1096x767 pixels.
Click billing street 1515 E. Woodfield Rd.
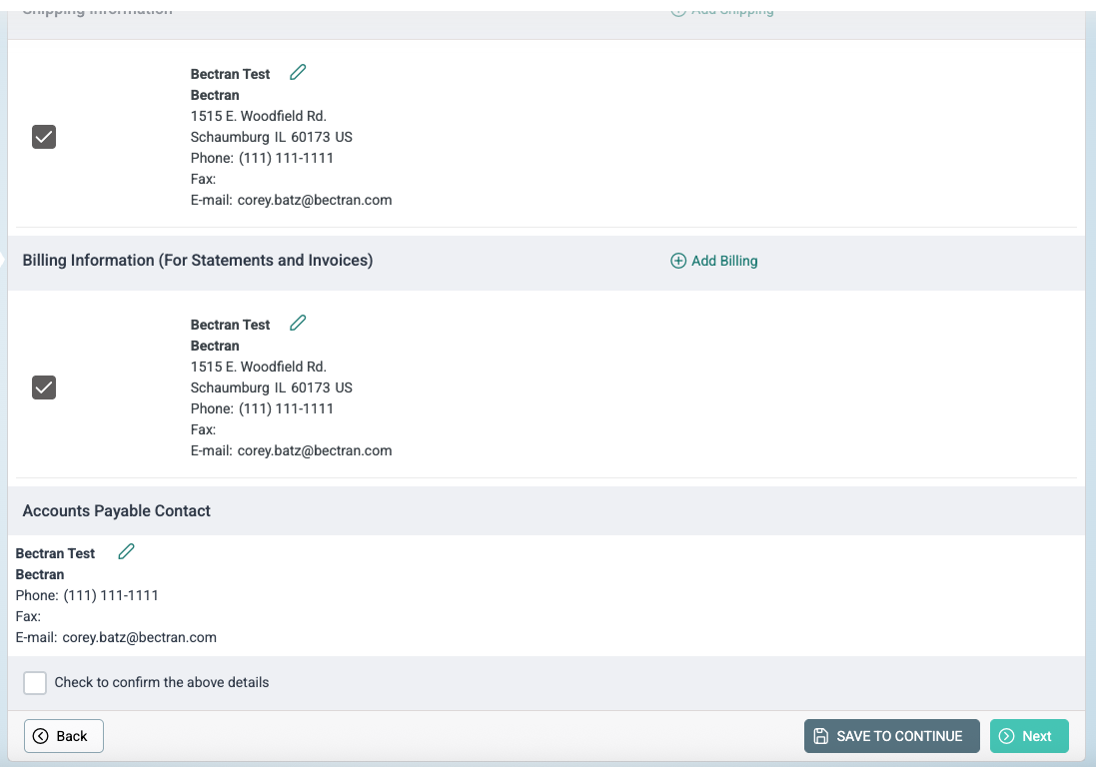(259, 367)
